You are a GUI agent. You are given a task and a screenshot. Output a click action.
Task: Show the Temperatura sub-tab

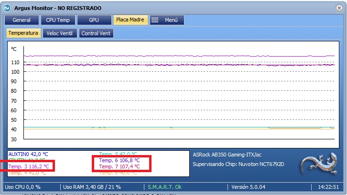coord(23,33)
